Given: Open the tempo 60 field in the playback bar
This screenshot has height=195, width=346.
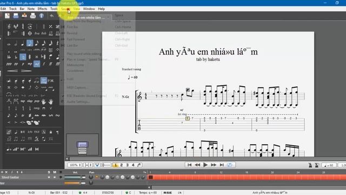Looking at the screenshot, I should (329, 165).
